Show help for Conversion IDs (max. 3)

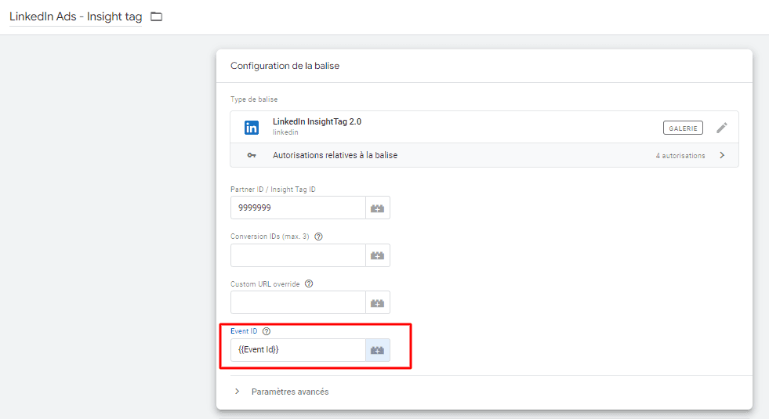point(318,237)
